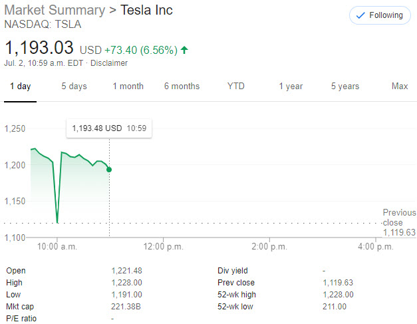Click the green price marker dot

(109, 170)
